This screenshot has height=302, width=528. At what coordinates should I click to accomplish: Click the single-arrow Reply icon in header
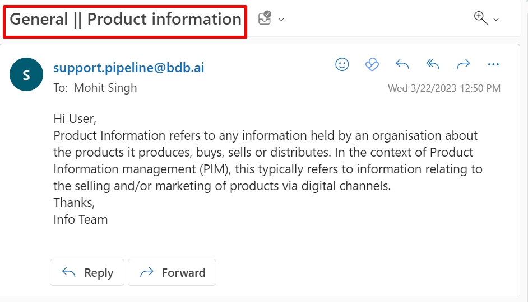tap(402, 64)
